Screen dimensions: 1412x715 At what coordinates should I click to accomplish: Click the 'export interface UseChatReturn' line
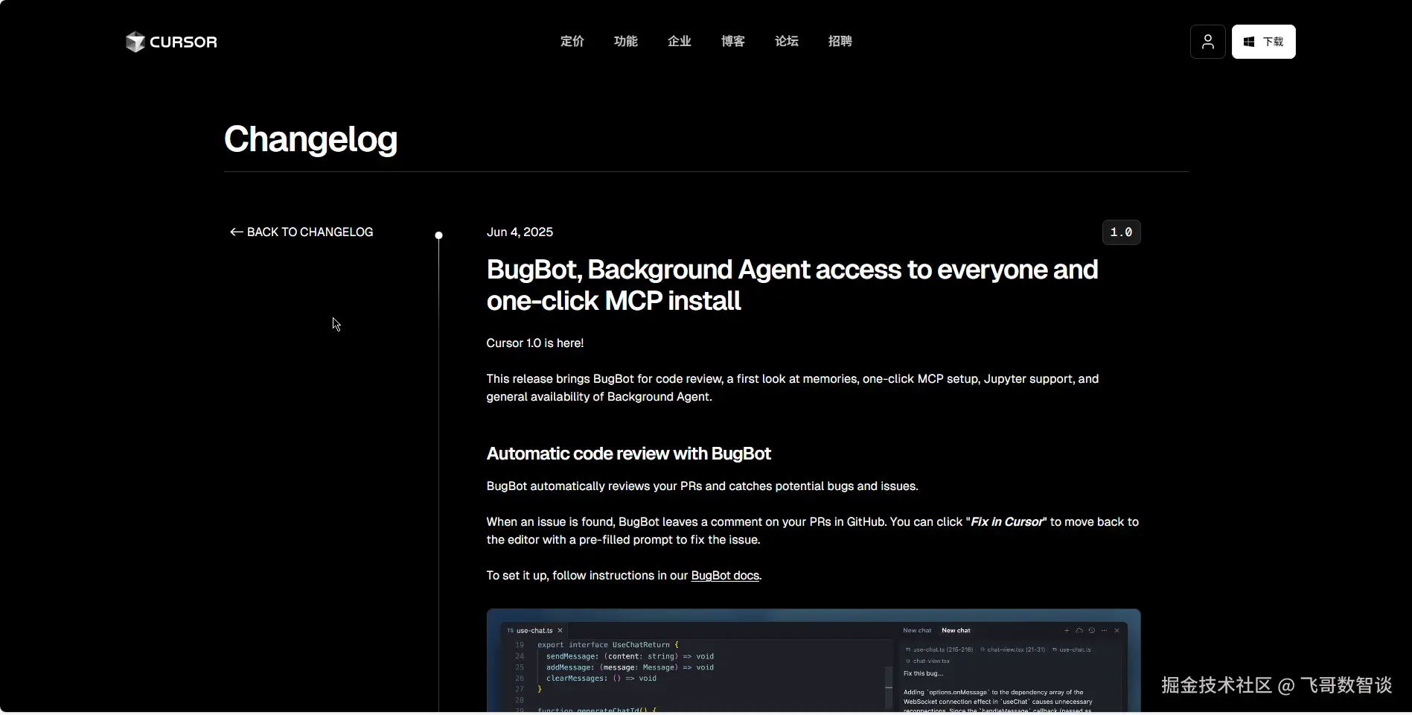tap(608, 645)
